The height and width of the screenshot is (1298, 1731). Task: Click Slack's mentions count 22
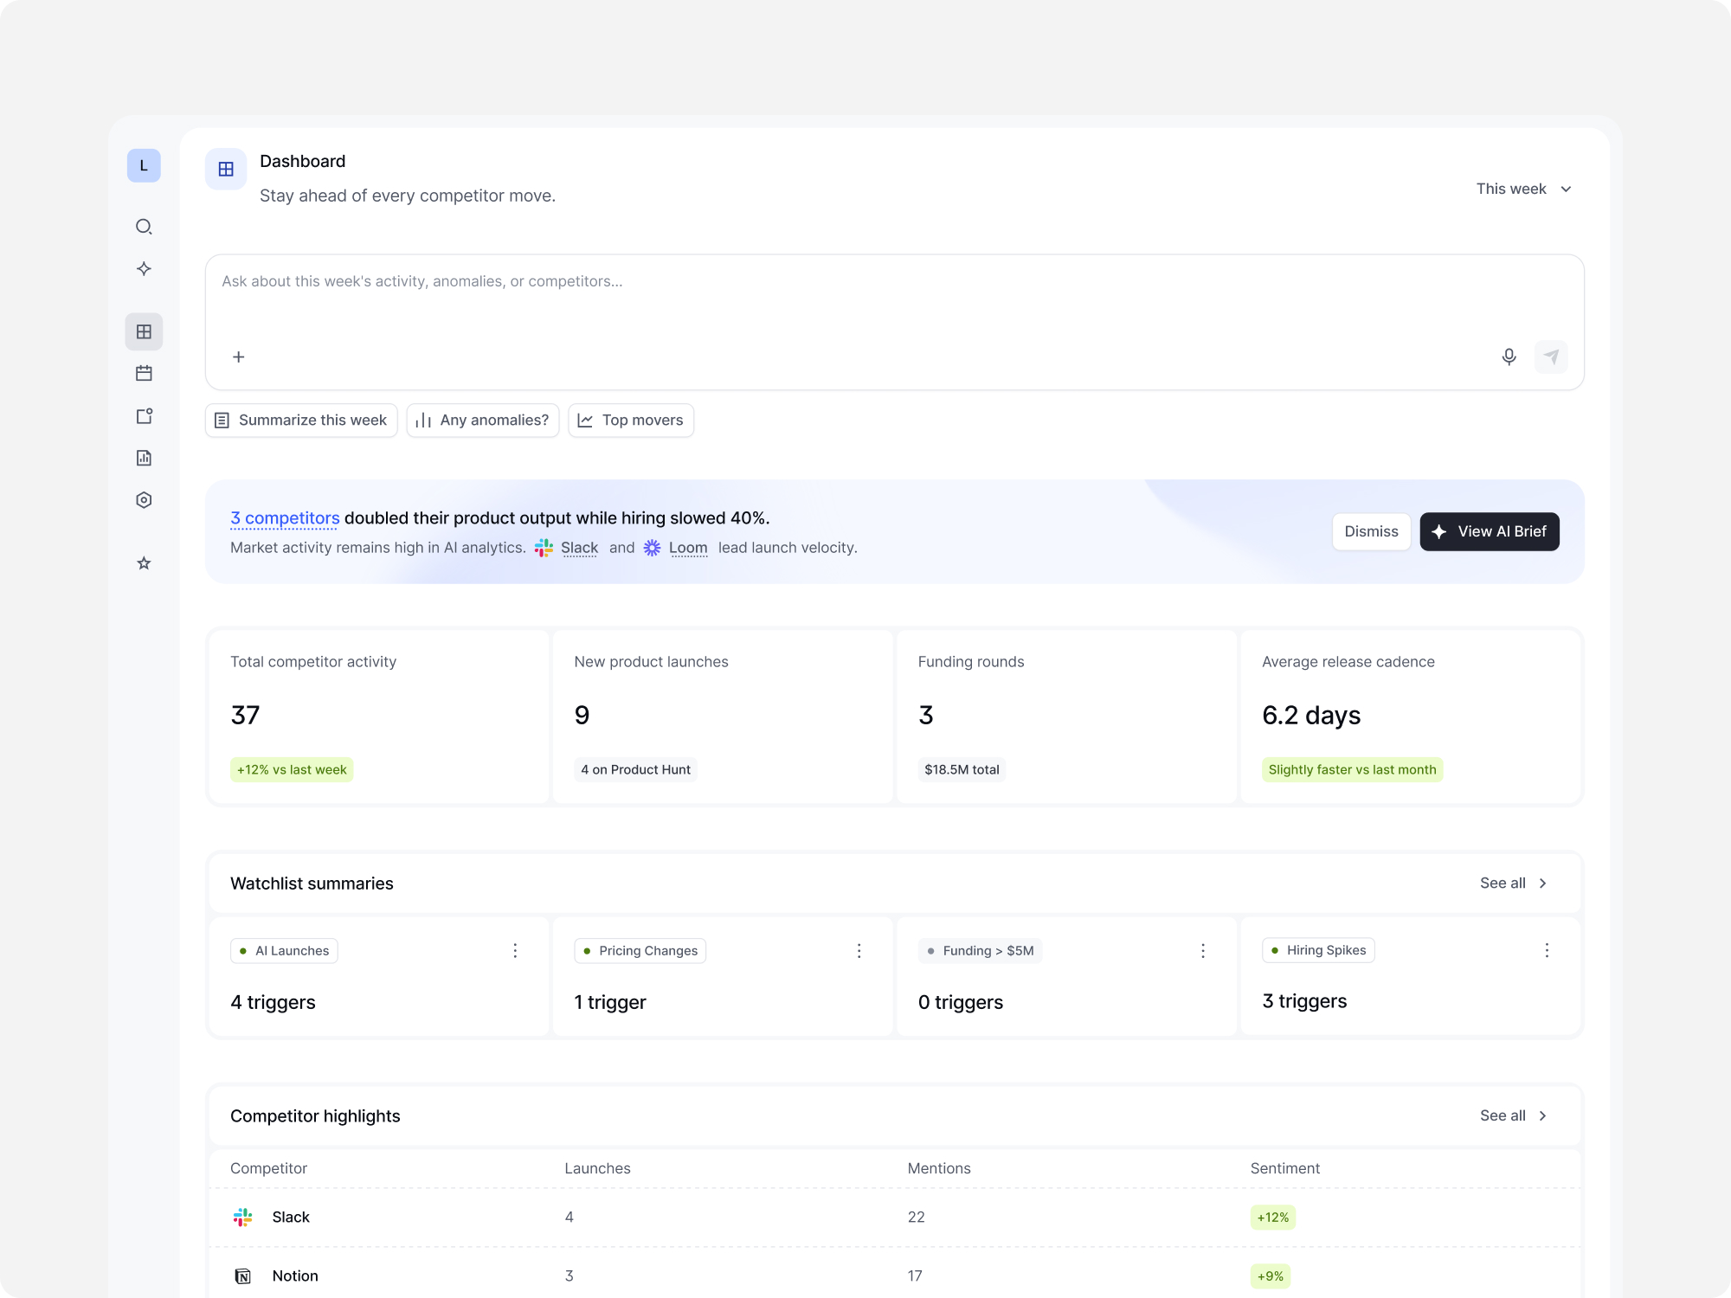[916, 1218]
